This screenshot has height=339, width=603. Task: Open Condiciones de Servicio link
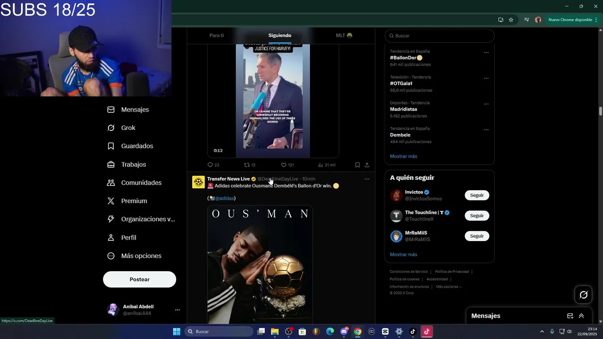(408, 272)
